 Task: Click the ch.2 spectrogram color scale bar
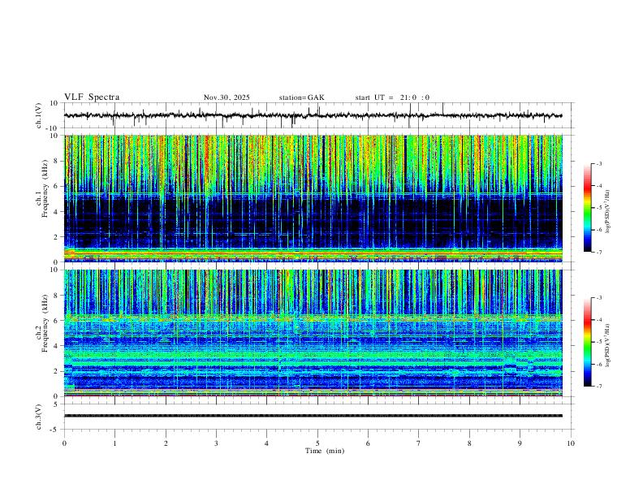click(587, 342)
